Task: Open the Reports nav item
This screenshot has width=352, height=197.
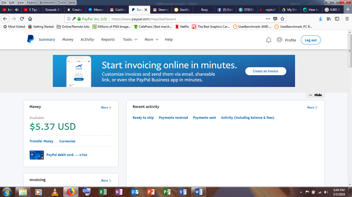Action: click(108, 40)
